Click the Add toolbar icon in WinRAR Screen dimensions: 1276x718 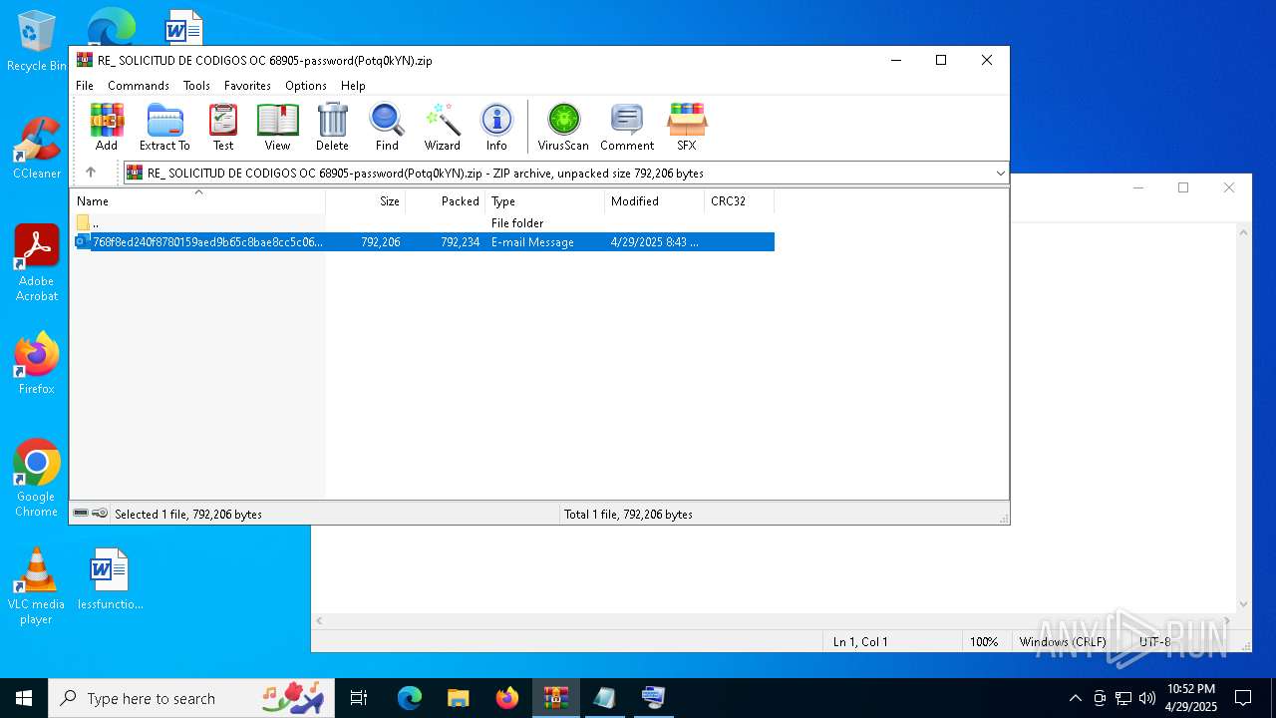click(x=107, y=127)
